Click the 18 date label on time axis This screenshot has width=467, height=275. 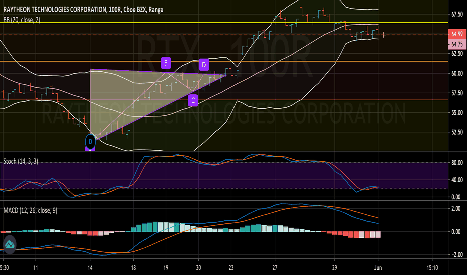[133, 268]
